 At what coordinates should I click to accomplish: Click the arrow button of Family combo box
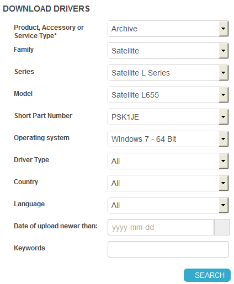click(224, 51)
